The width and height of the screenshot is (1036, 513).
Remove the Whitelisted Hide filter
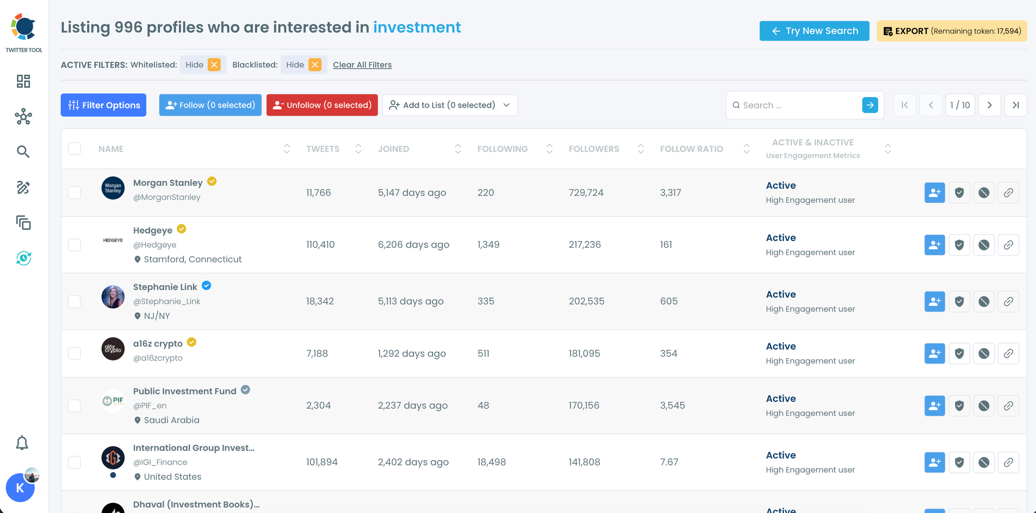[214, 65]
